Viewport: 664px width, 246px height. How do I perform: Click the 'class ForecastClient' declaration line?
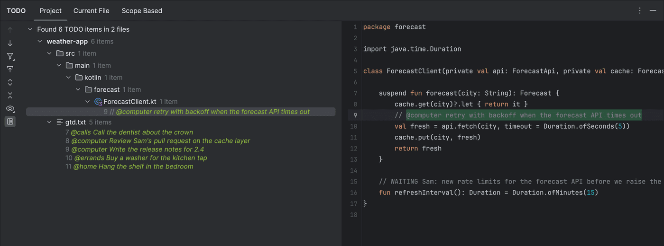click(513, 71)
